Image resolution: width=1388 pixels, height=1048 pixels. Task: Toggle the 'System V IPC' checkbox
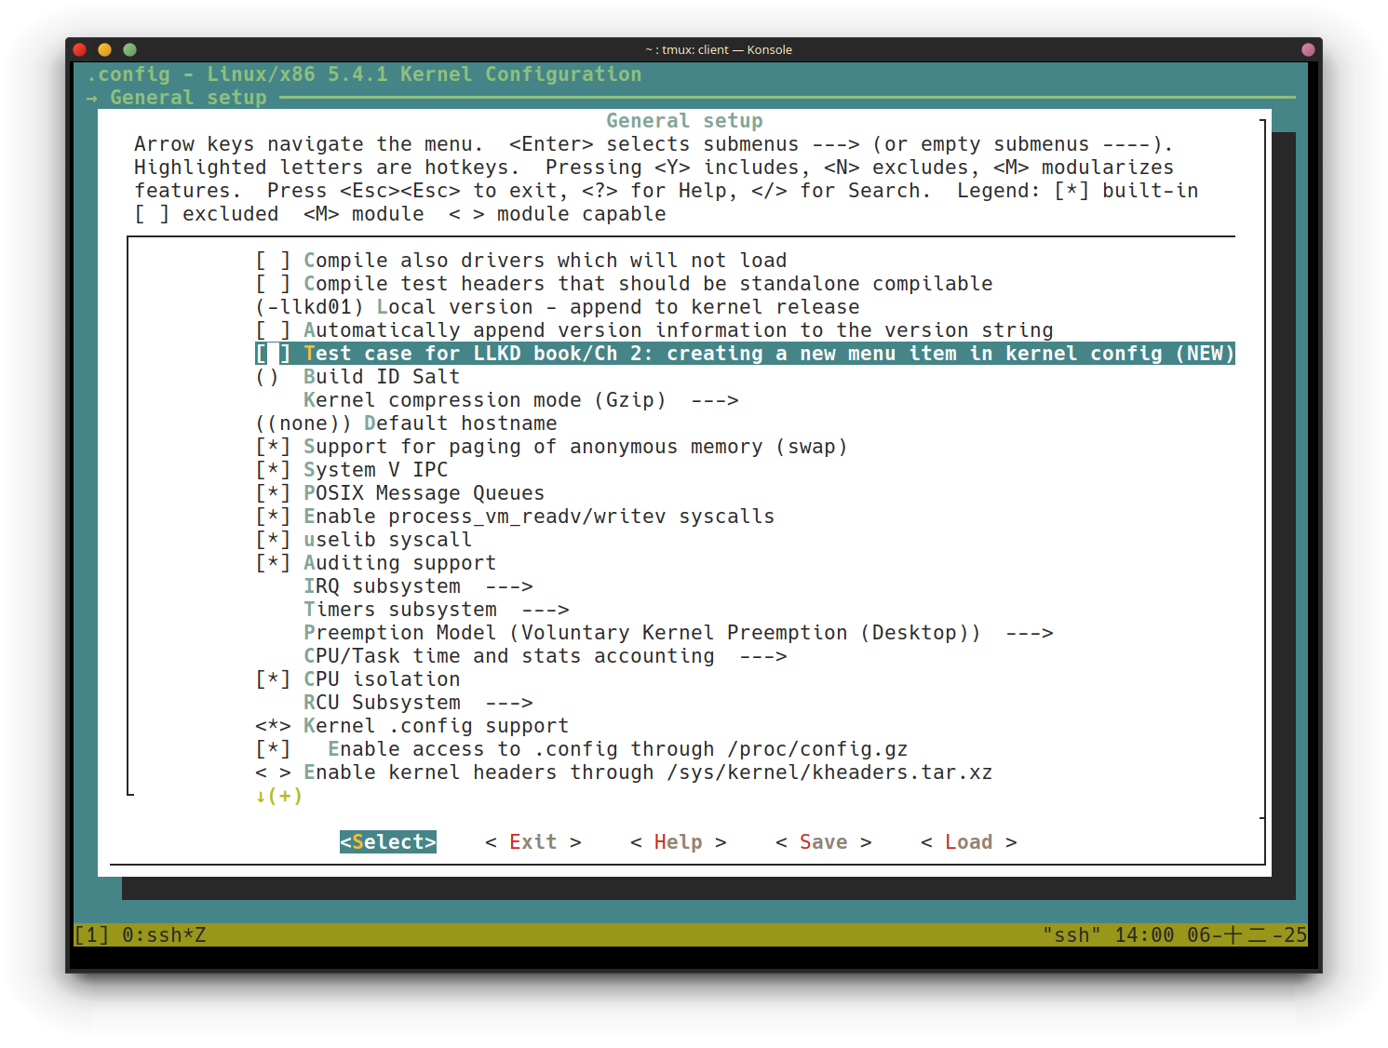(x=273, y=470)
